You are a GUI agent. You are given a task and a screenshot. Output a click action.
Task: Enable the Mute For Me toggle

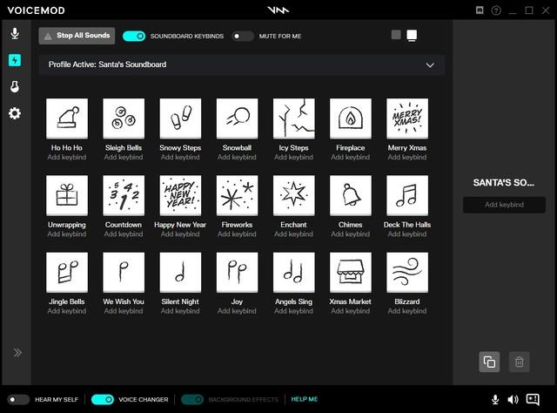coord(243,37)
